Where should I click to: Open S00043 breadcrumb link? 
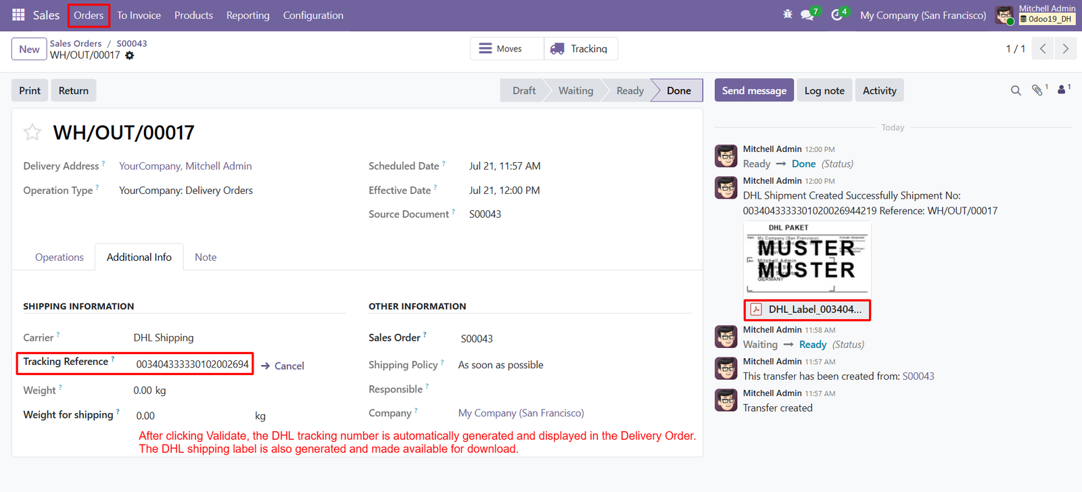coord(132,43)
